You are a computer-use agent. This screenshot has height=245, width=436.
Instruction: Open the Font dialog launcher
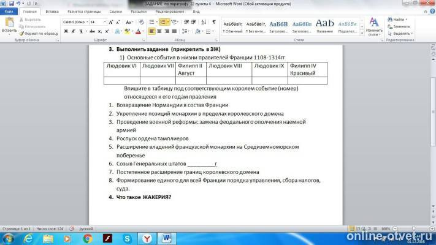143,40
